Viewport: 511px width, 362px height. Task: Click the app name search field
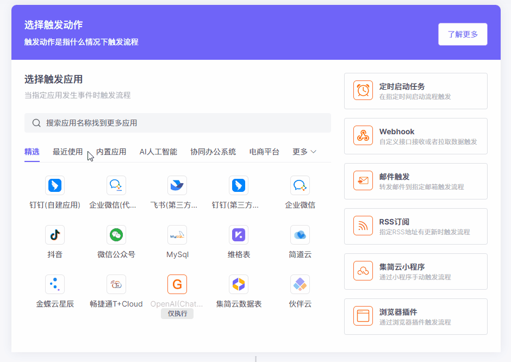pos(178,123)
